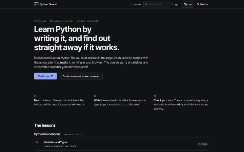Click the Lessons 01 to 12 label
Image resolution: width=244 pixels, height=152 pixels.
(72, 134)
